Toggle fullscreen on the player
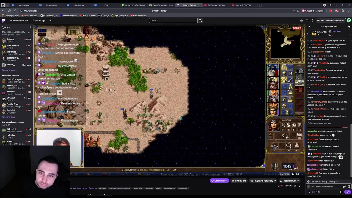 [x=302, y=174]
